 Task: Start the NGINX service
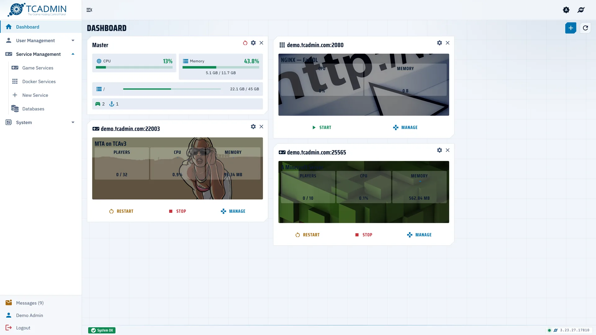(322, 127)
